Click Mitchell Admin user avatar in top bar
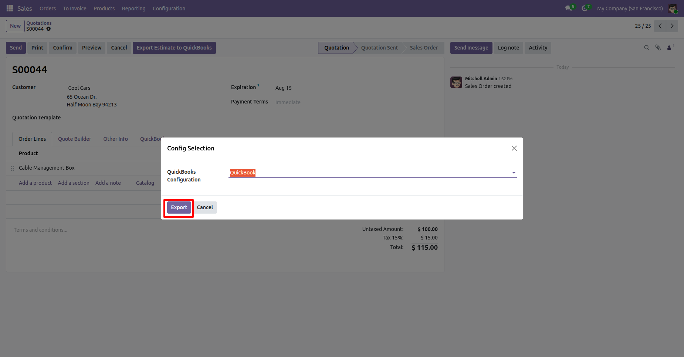Screen dimensions: 684x357 [673, 8]
